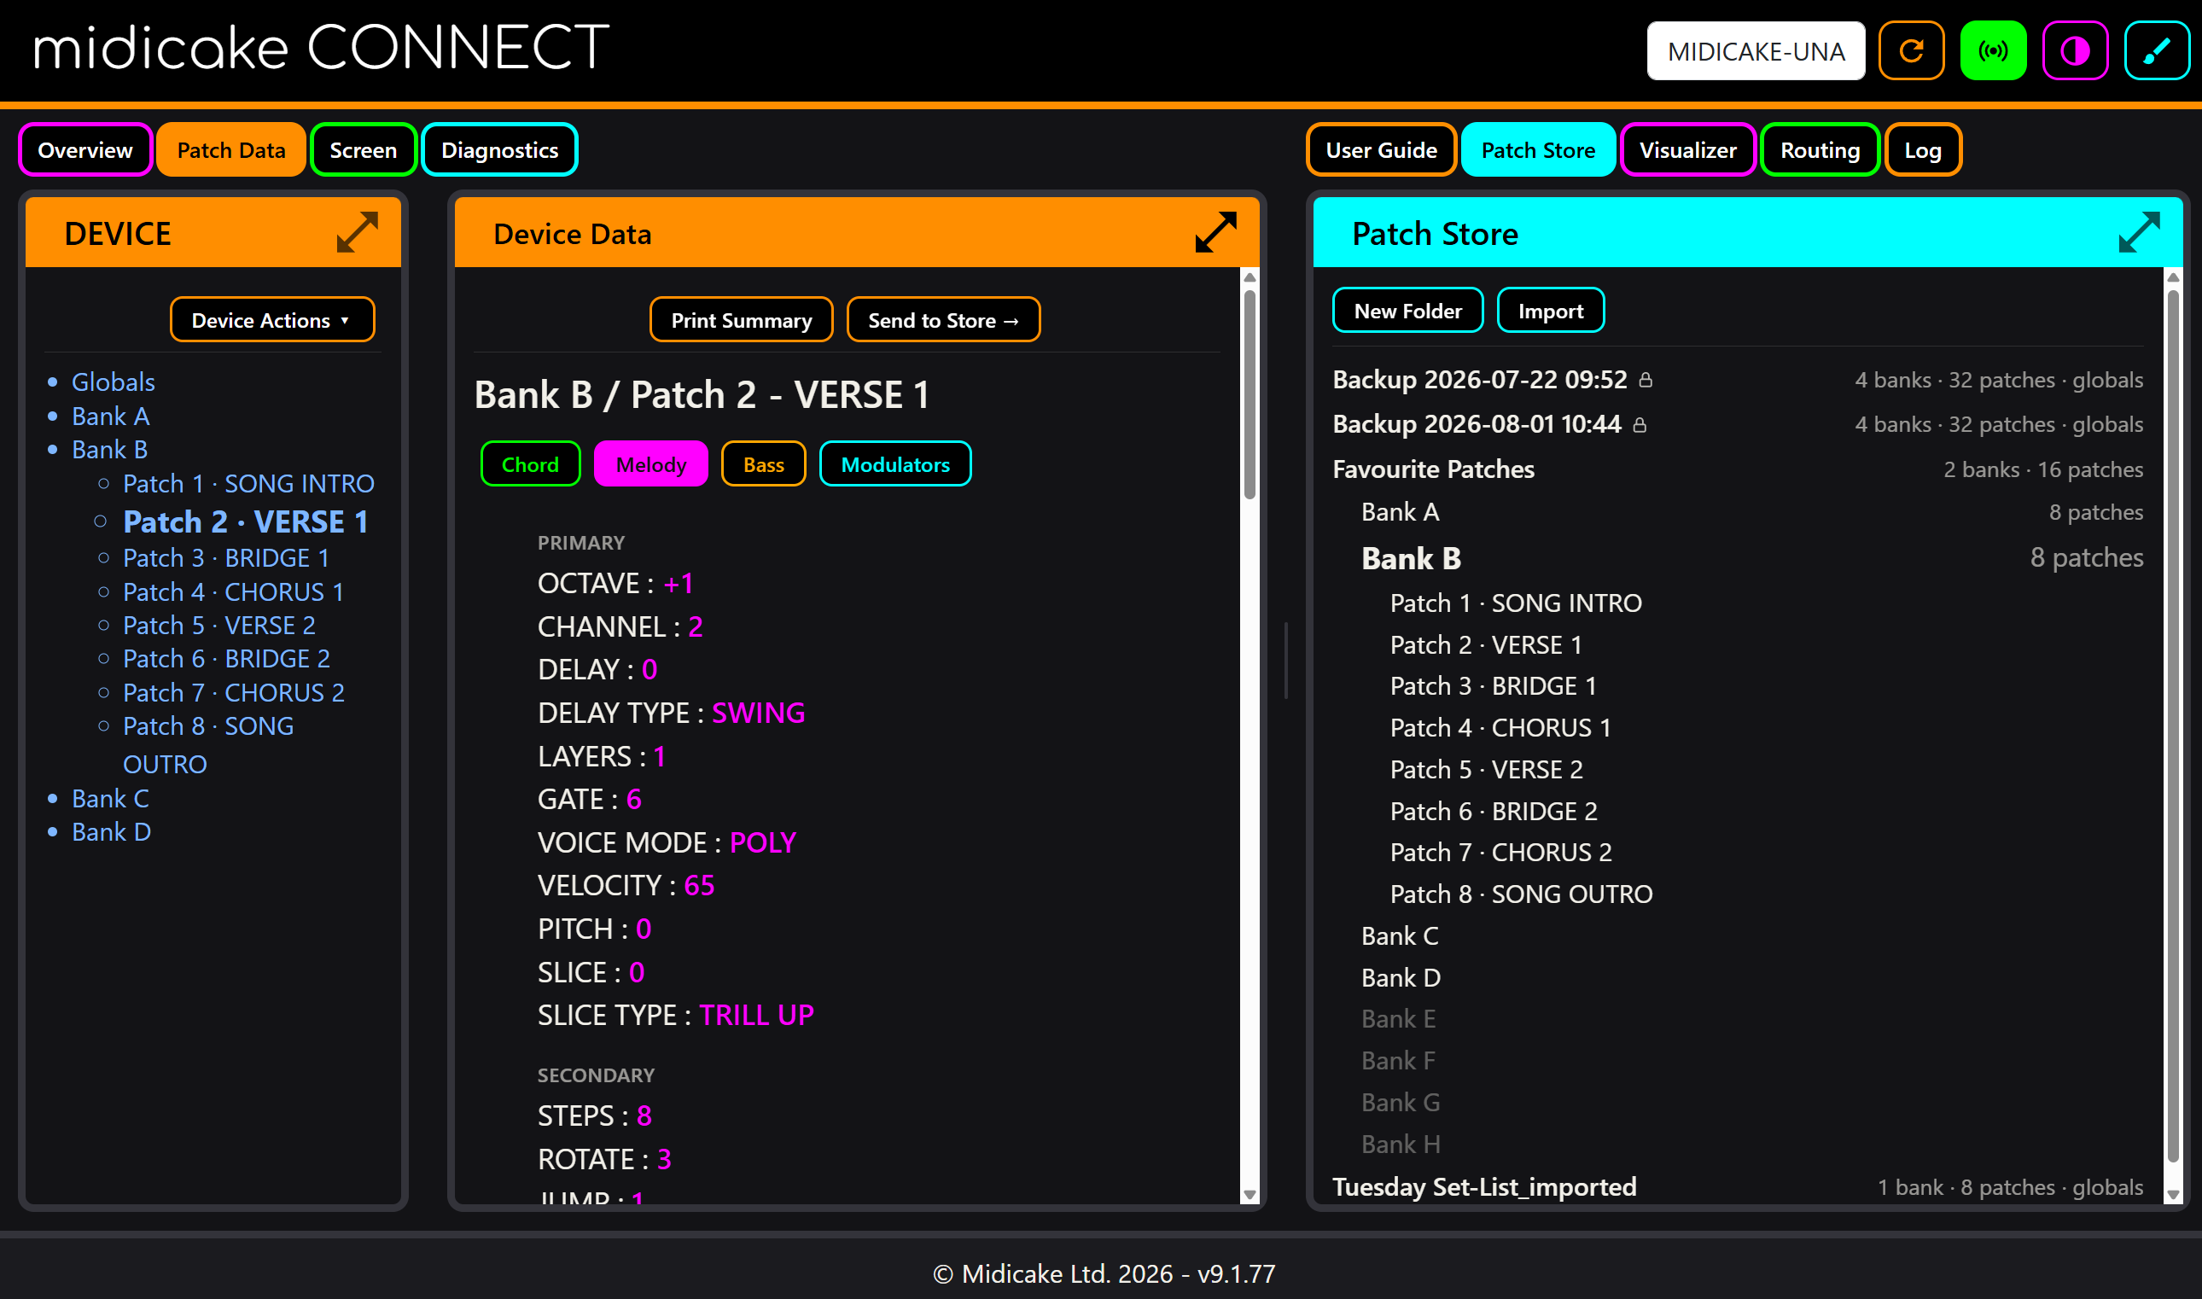Open the Diagnostics tab

(x=500, y=149)
